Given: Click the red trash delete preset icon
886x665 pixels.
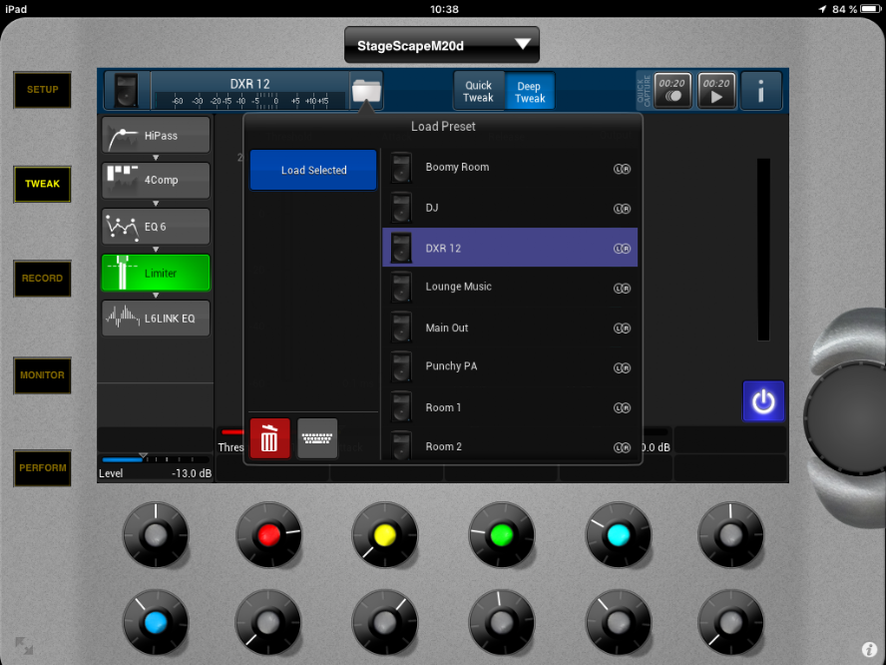Looking at the screenshot, I should 269,438.
